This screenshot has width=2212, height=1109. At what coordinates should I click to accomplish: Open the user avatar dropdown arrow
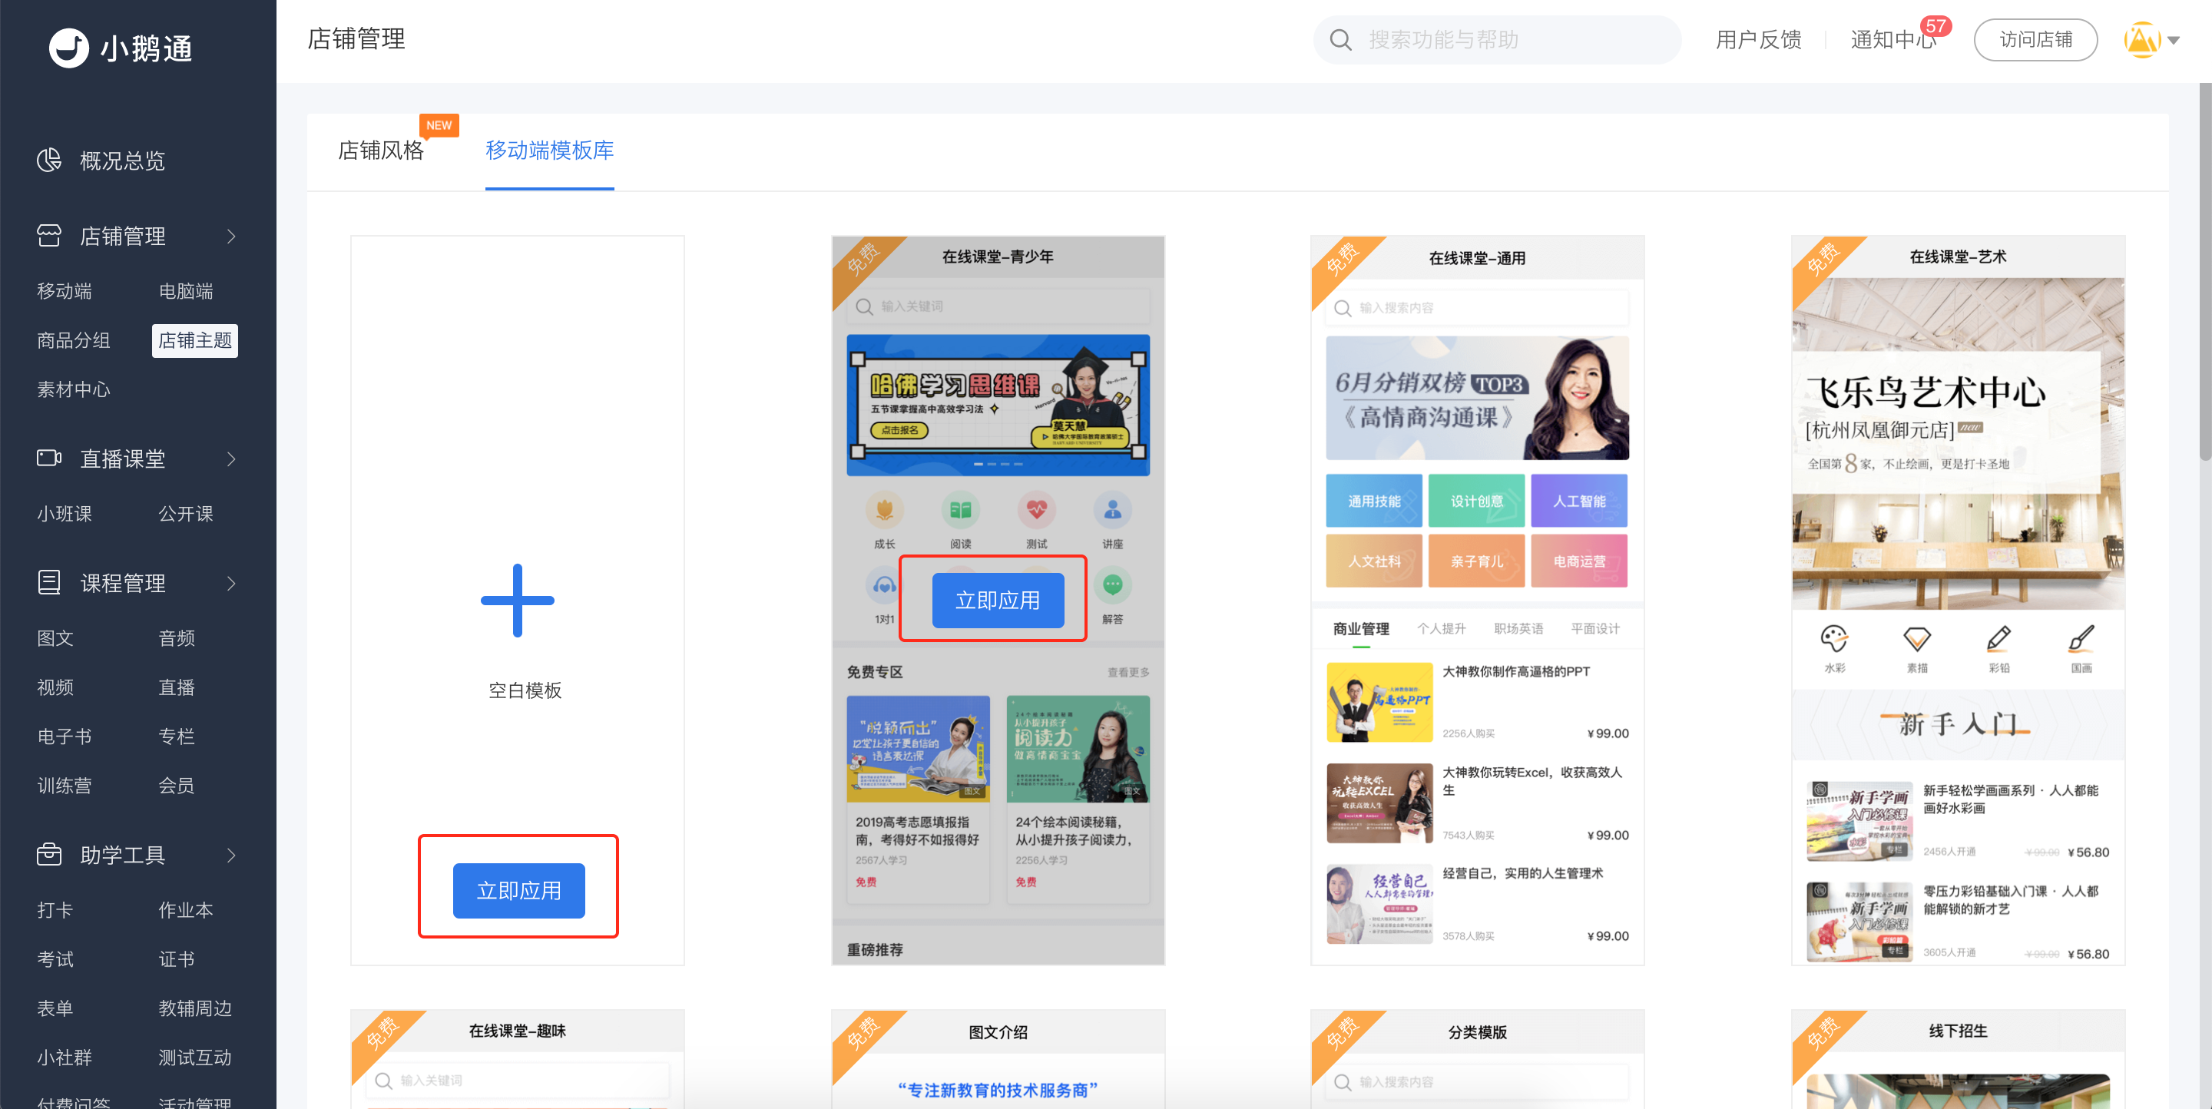pyautogui.click(x=2174, y=41)
